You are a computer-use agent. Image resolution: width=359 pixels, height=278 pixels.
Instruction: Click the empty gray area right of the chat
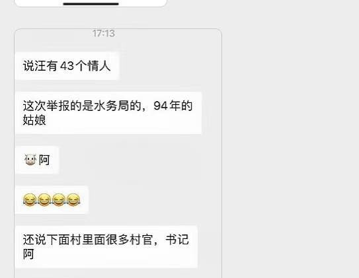(x=290, y=139)
